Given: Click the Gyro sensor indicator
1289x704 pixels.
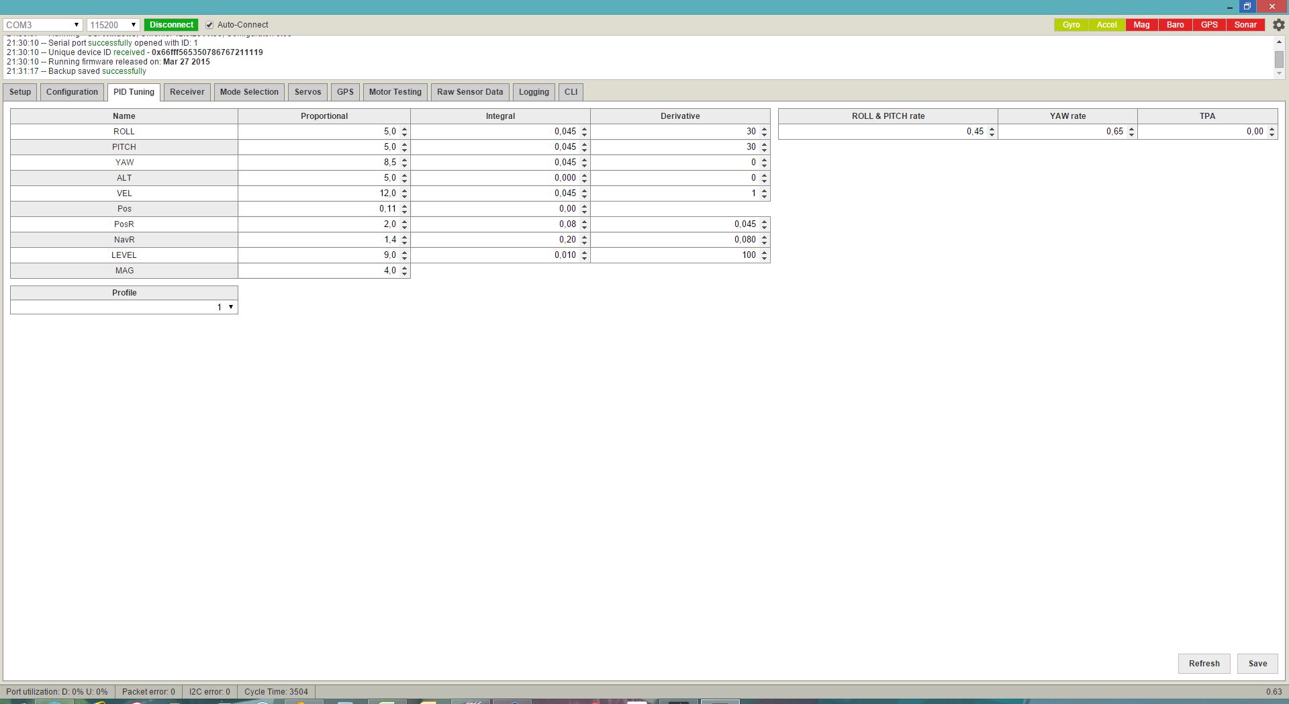Looking at the screenshot, I should (x=1071, y=25).
